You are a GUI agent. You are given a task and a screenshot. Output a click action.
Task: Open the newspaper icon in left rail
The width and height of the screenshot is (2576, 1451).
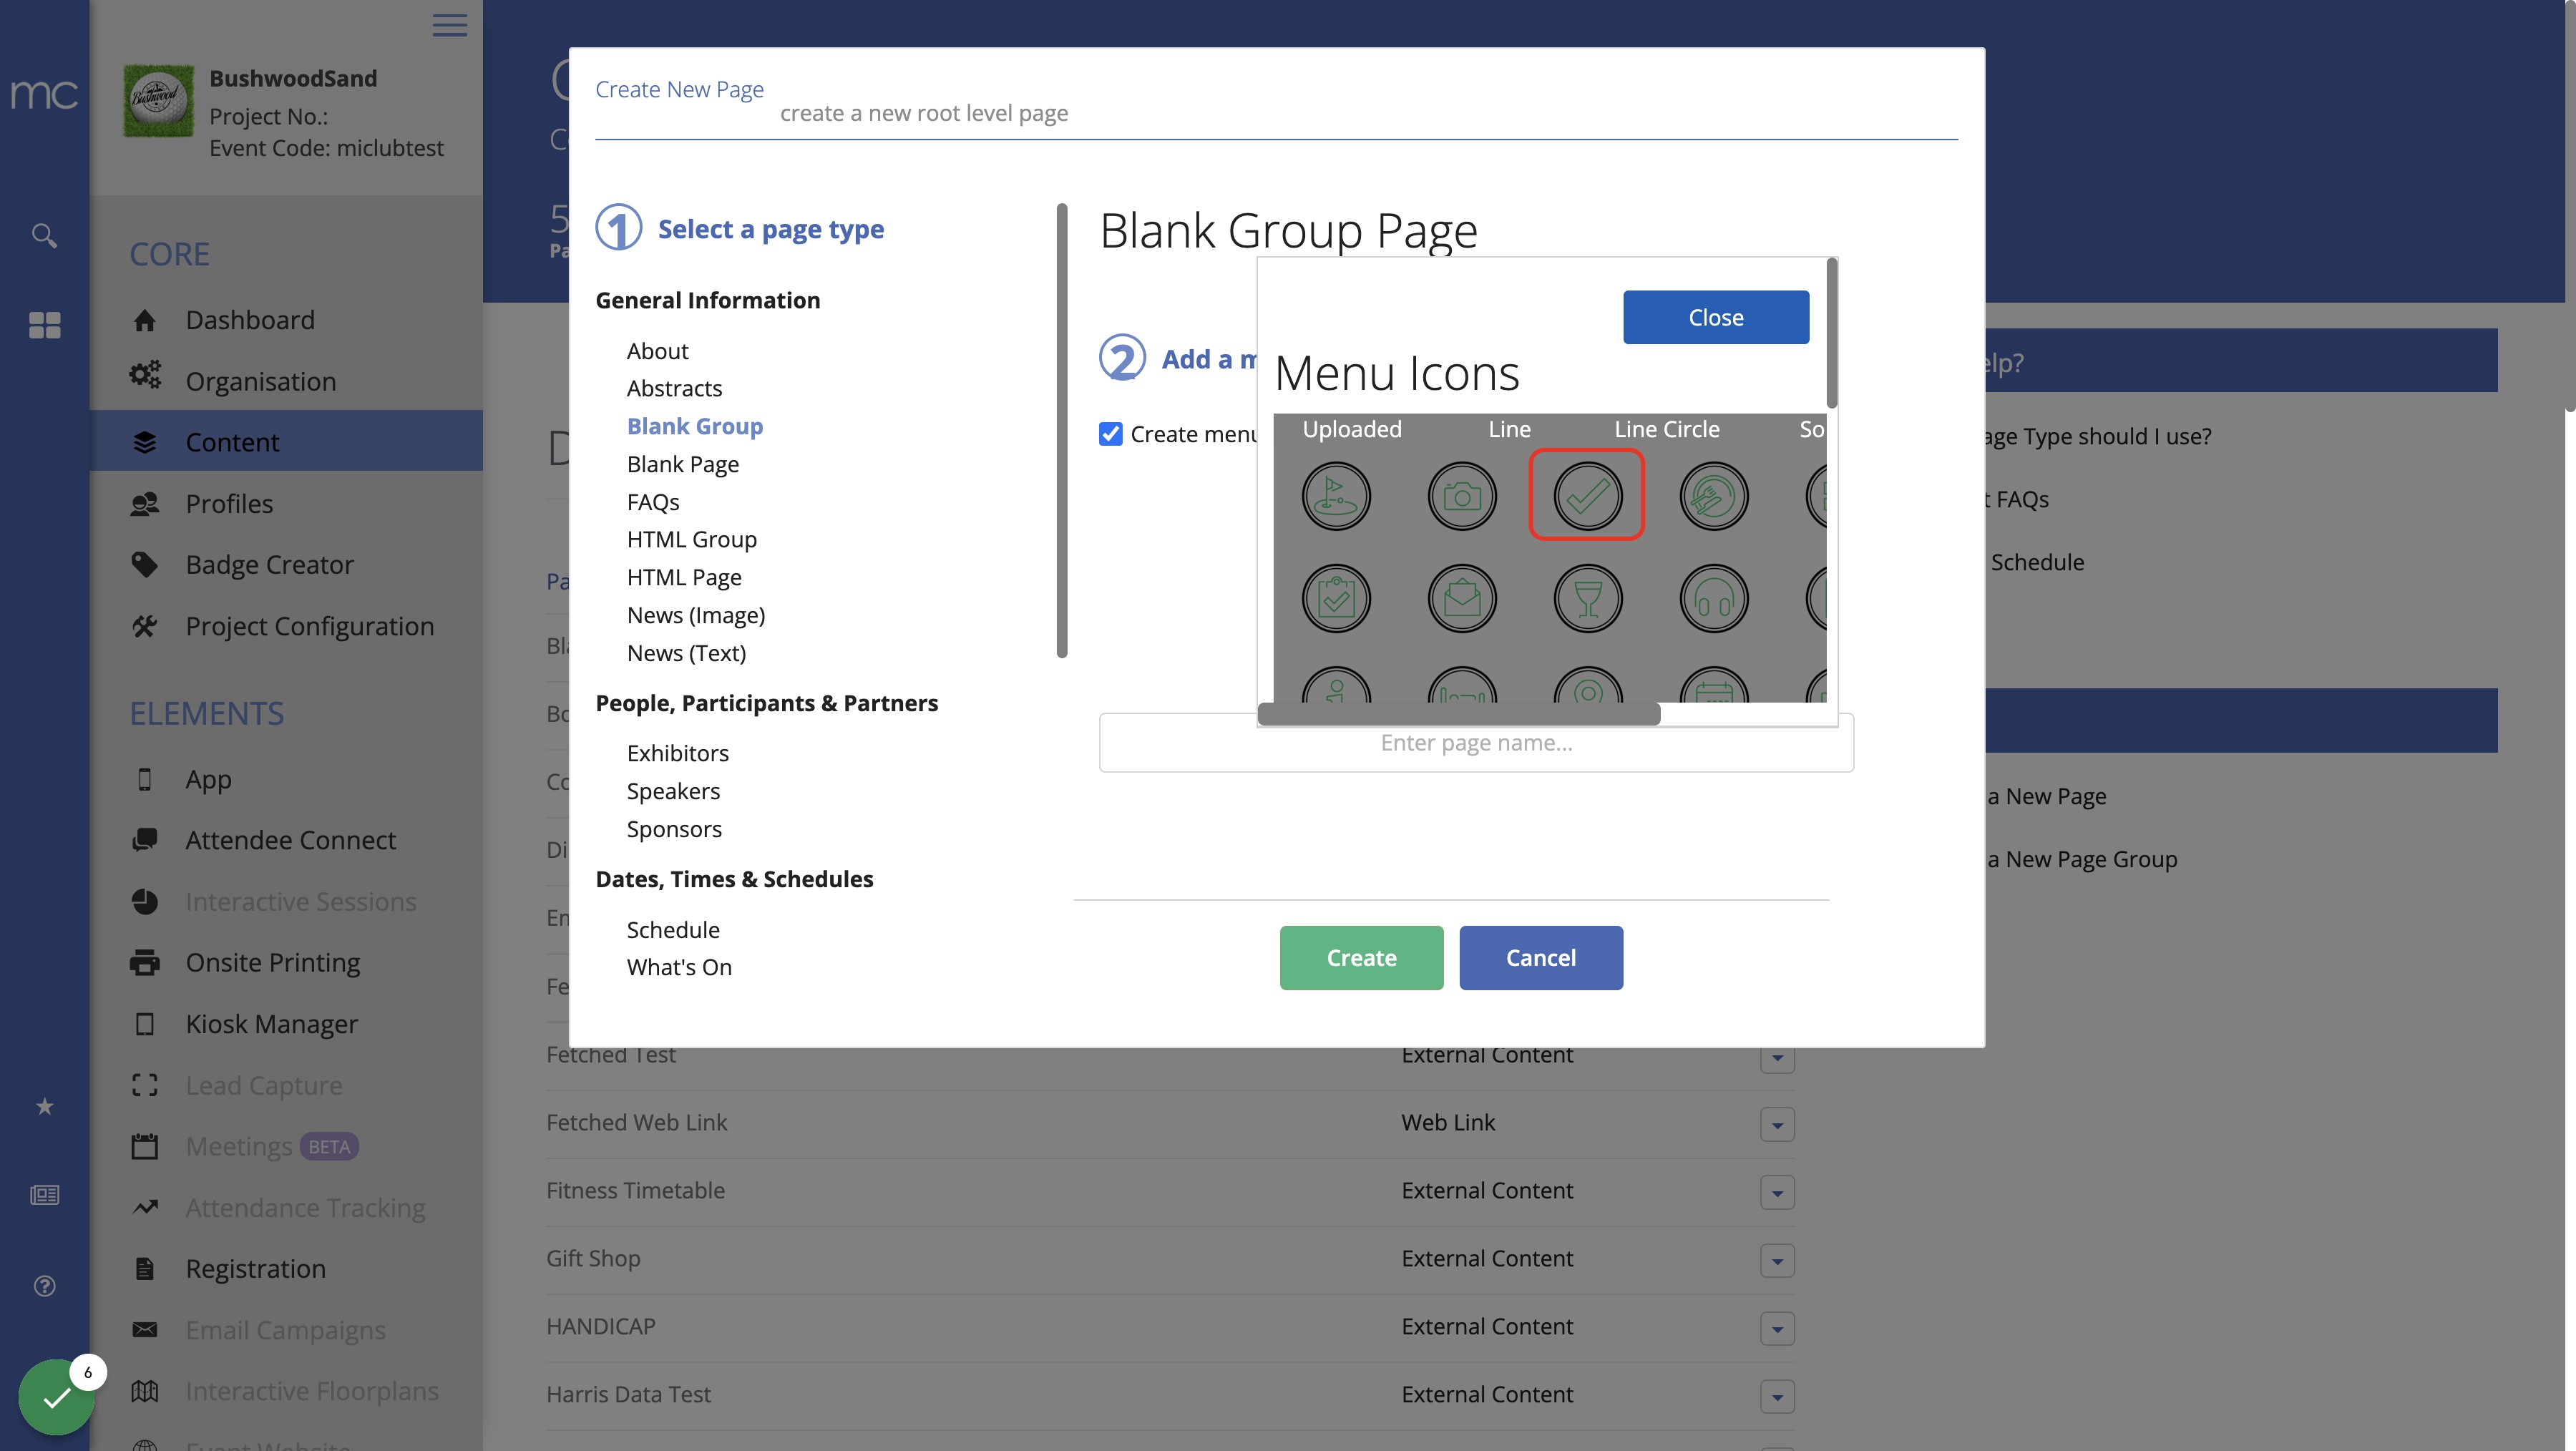tap(44, 1195)
